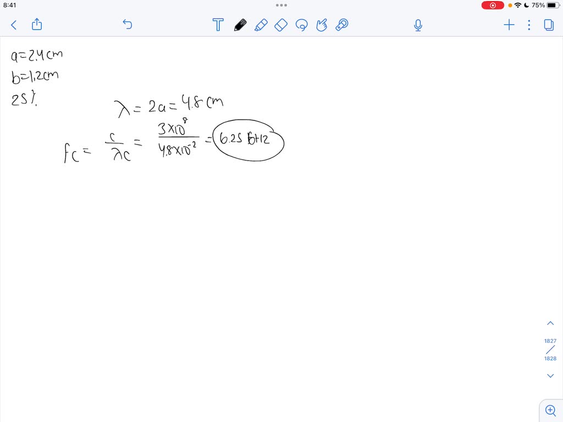Navigate to the previous page with up chevron
This screenshot has width=563, height=422.
pyautogui.click(x=550, y=323)
